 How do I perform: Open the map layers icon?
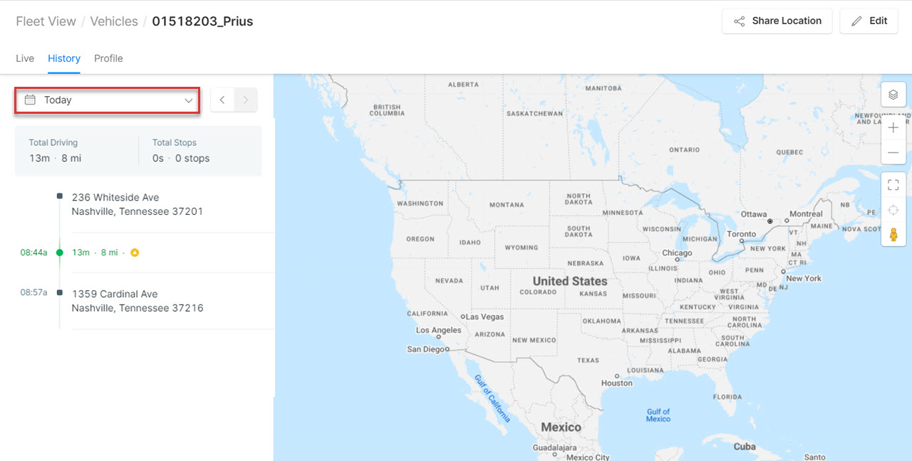893,94
